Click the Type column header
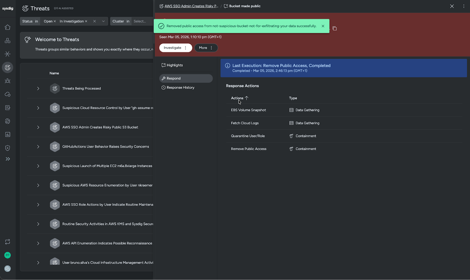The image size is (470, 280). pyautogui.click(x=293, y=98)
